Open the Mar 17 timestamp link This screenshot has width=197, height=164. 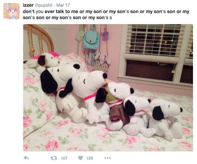pos(63,5)
